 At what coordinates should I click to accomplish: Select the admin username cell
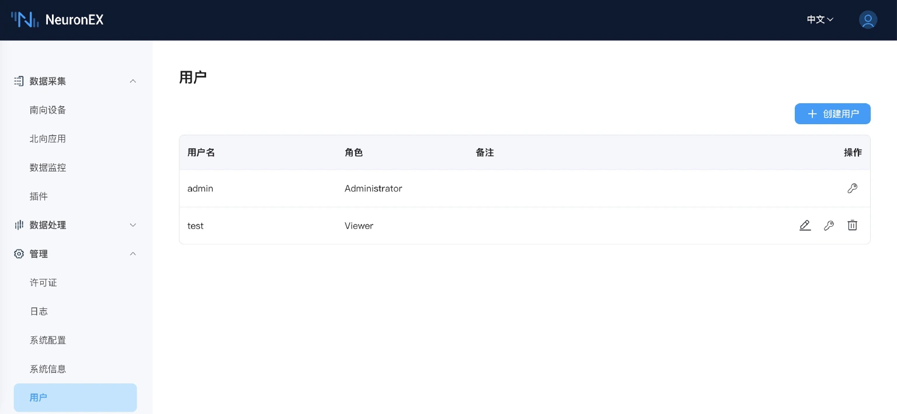coord(200,188)
